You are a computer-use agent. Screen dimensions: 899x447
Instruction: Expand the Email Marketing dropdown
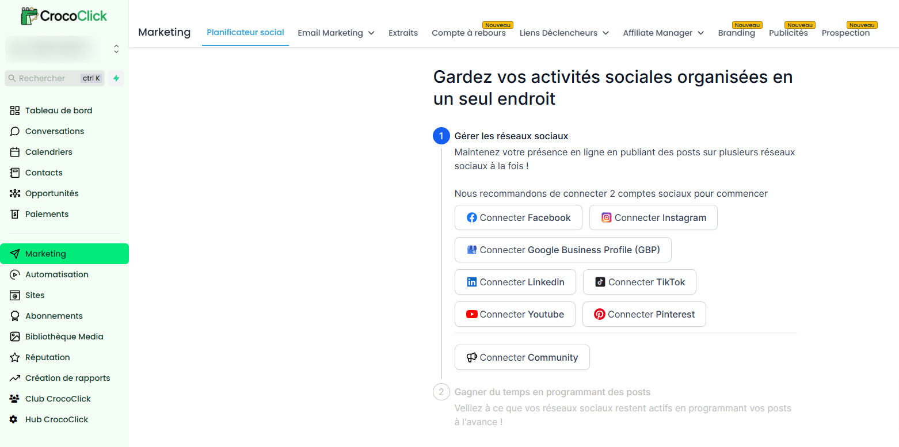(x=336, y=33)
